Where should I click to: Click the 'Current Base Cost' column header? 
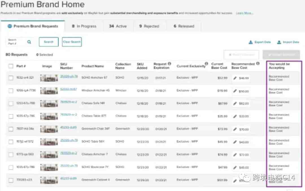tap(219, 66)
